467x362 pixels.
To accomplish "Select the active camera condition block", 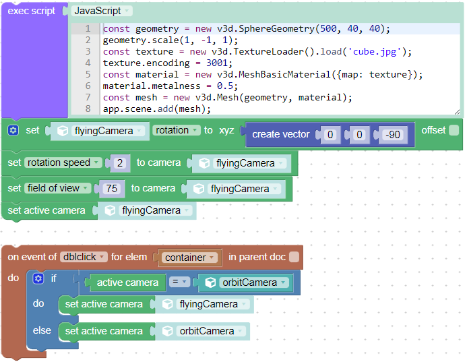I will (127, 282).
